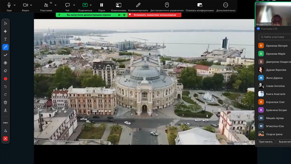291x164 pixels.
Task: Select participant Жила Дарина
Action: pyautogui.click(x=275, y=78)
